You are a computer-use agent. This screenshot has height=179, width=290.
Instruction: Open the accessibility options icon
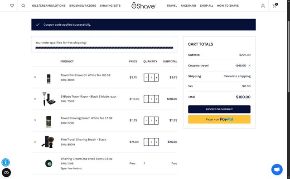click(x=6, y=162)
